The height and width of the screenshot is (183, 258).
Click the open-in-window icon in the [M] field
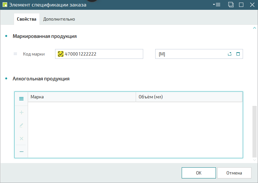tap(238, 54)
